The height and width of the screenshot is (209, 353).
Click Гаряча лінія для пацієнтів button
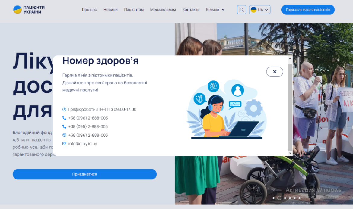point(308,10)
